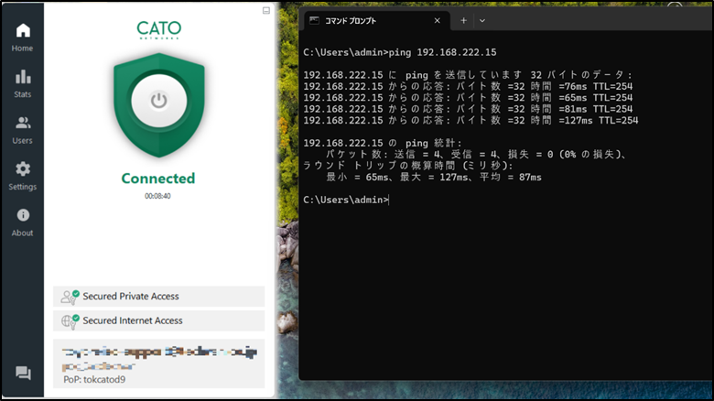Open the Home section in Cato sidebar
Viewport: 714px width, 401px height.
(22, 38)
